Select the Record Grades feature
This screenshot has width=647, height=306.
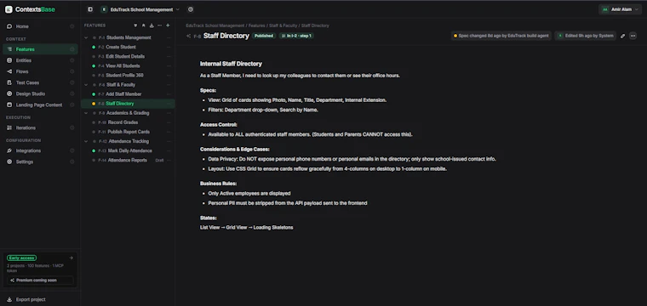click(x=123, y=122)
